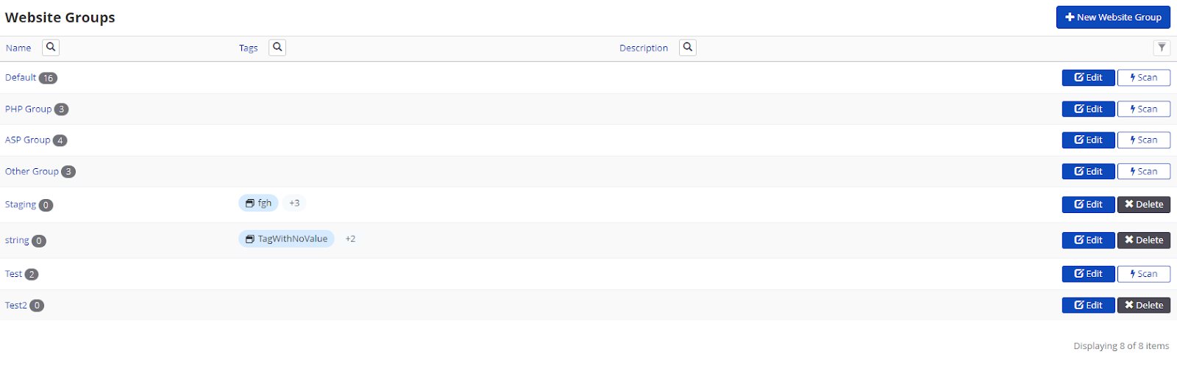Delete the Test2 group
Screen dimensions: 1177x368
[1144, 305]
